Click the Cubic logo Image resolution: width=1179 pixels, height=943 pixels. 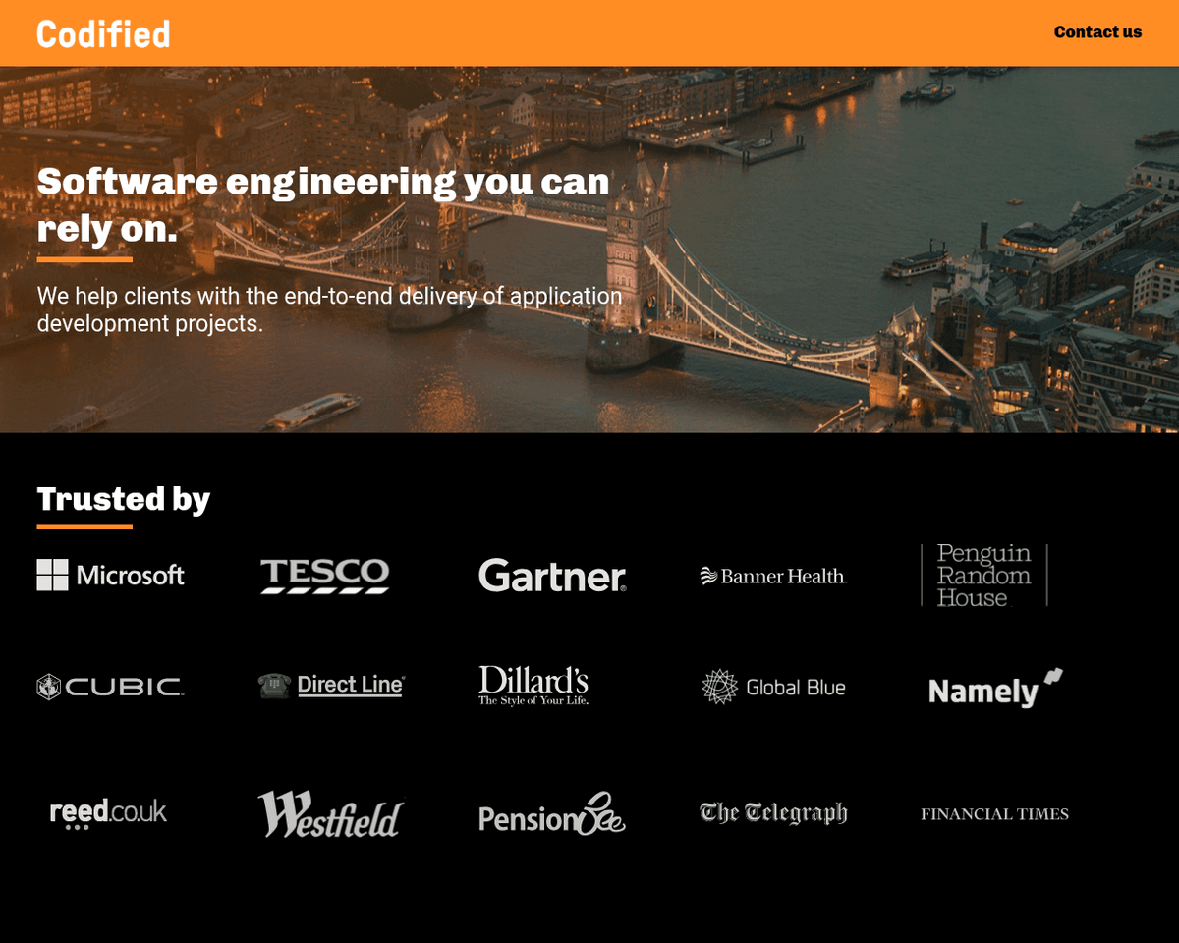coord(110,687)
